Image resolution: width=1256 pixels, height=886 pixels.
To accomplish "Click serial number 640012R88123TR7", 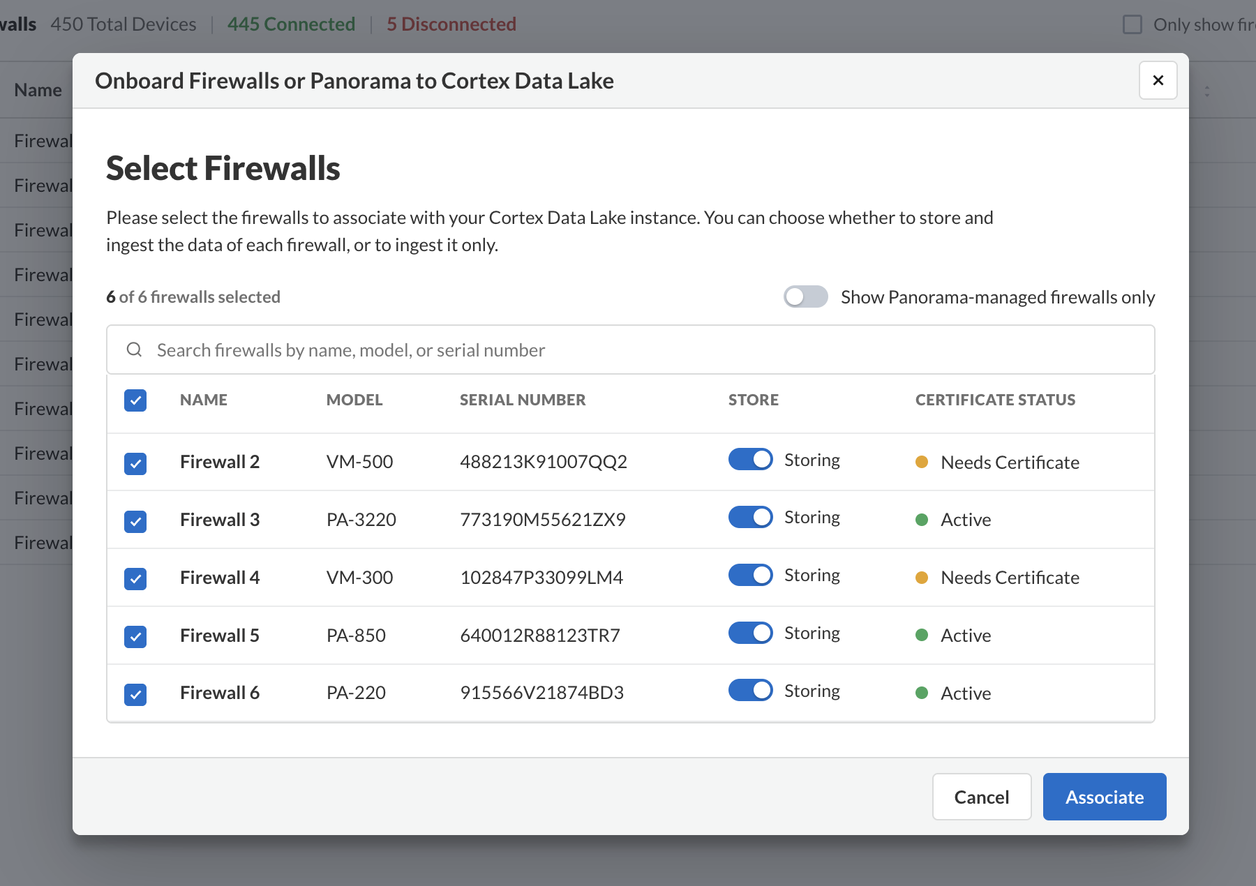I will tap(540, 636).
